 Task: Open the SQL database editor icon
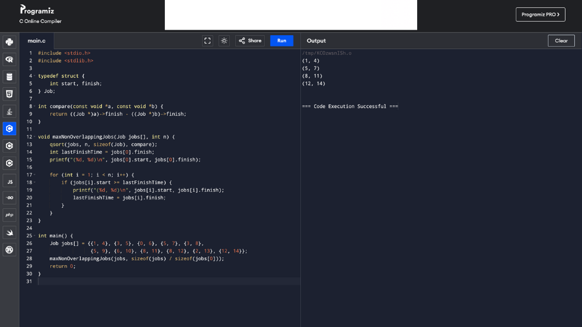[9, 77]
